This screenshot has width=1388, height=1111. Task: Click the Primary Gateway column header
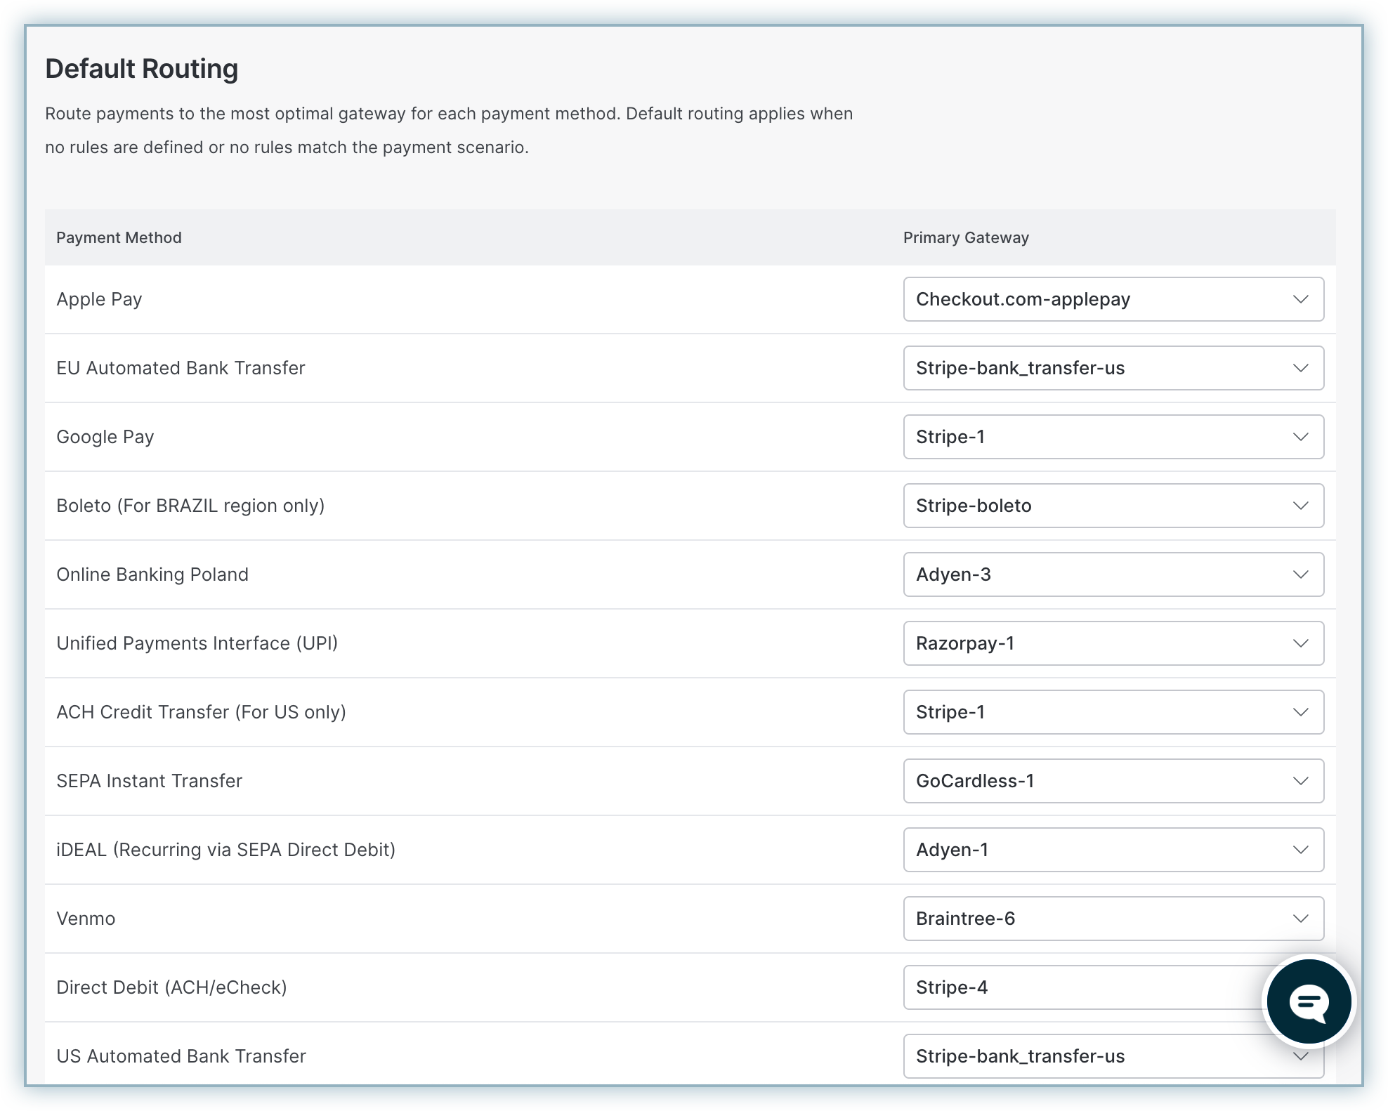point(966,237)
